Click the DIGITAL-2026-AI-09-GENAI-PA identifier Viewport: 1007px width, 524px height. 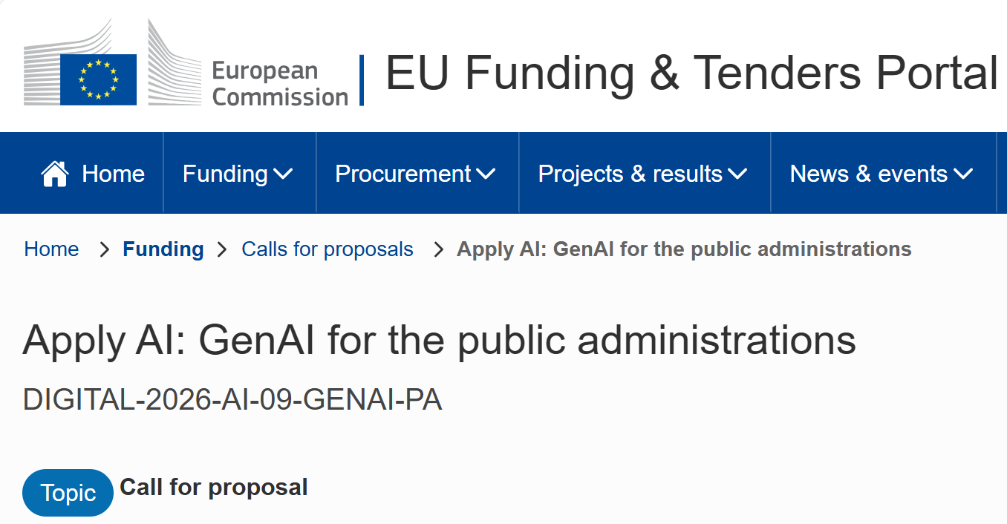[232, 399]
